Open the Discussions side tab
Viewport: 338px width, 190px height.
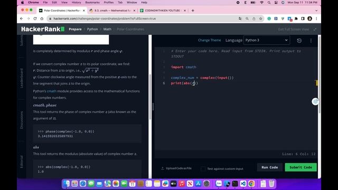(x=22, y=120)
